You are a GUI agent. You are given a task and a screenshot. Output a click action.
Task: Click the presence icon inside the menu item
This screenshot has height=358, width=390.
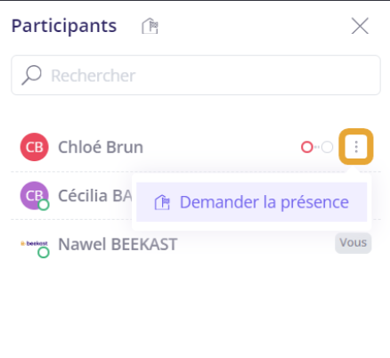pyautogui.click(x=162, y=202)
